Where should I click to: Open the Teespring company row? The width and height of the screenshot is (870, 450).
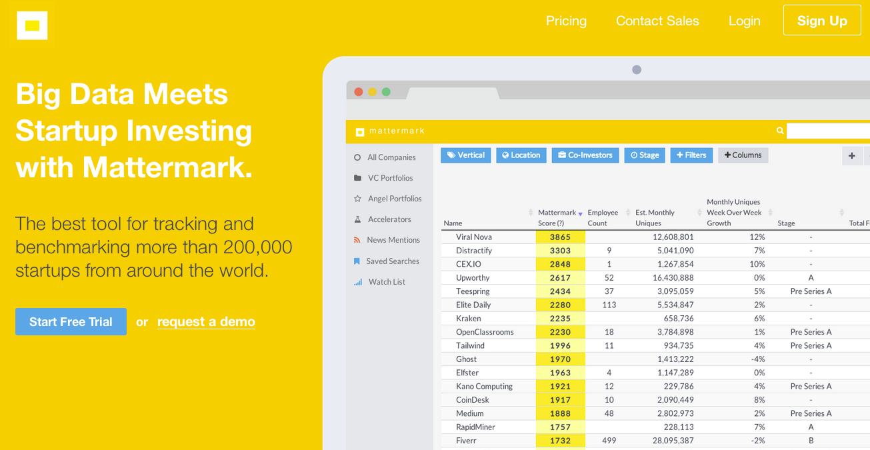(655, 291)
